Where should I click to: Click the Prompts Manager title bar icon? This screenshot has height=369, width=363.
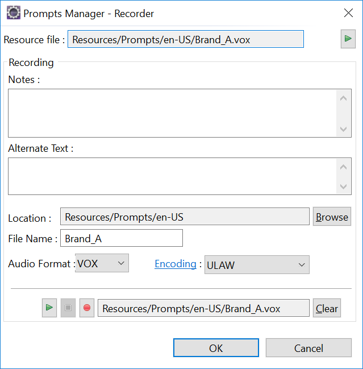point(14,13)
